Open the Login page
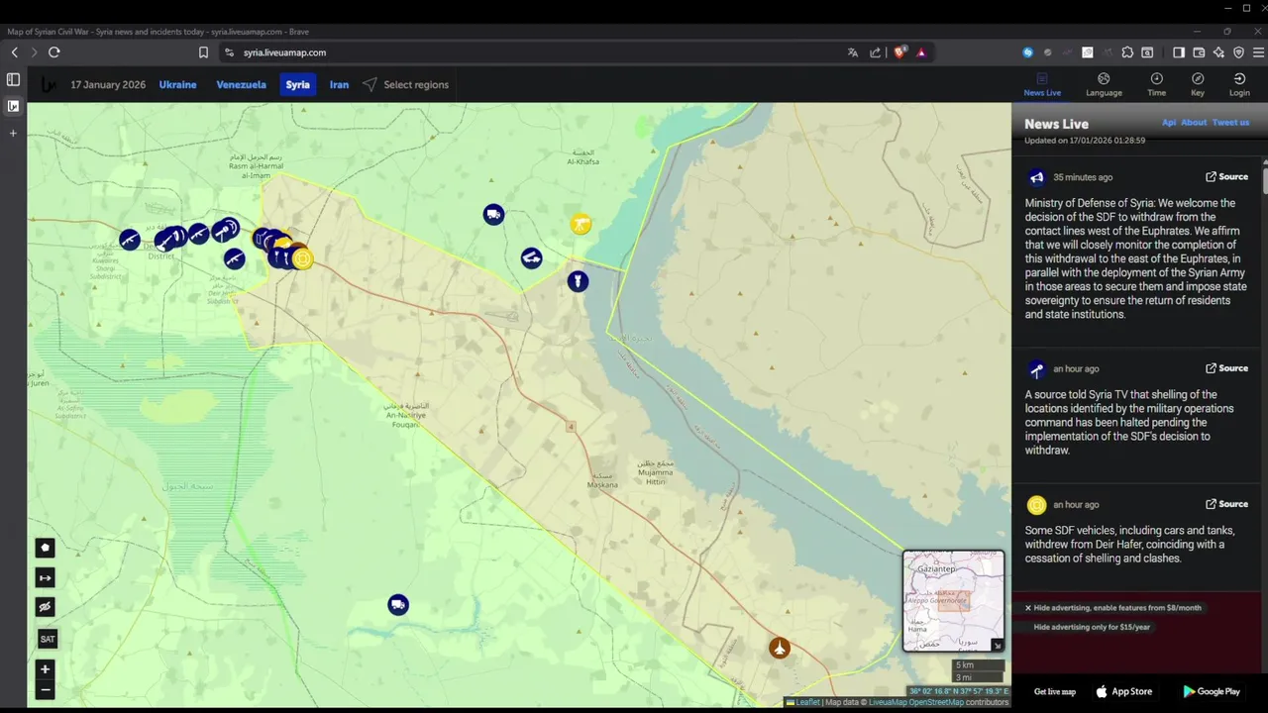Screen dimensions: 1268x713 (x=1239, y=84)
